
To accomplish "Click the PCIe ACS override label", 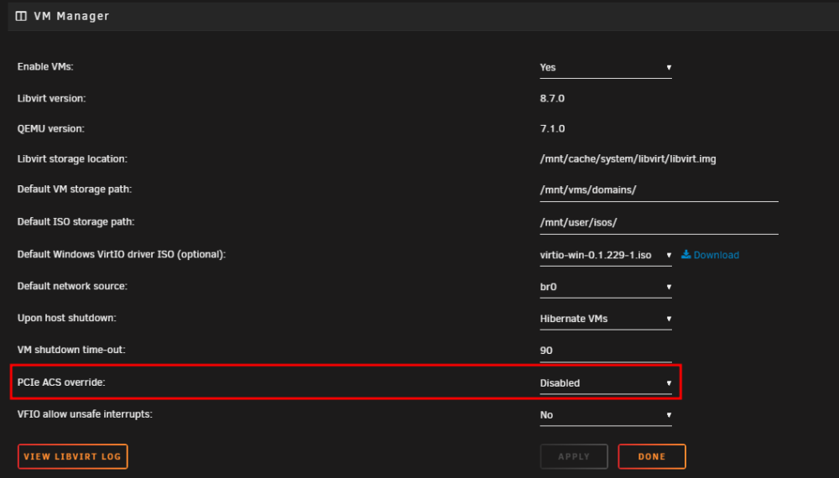I will 61,382.
